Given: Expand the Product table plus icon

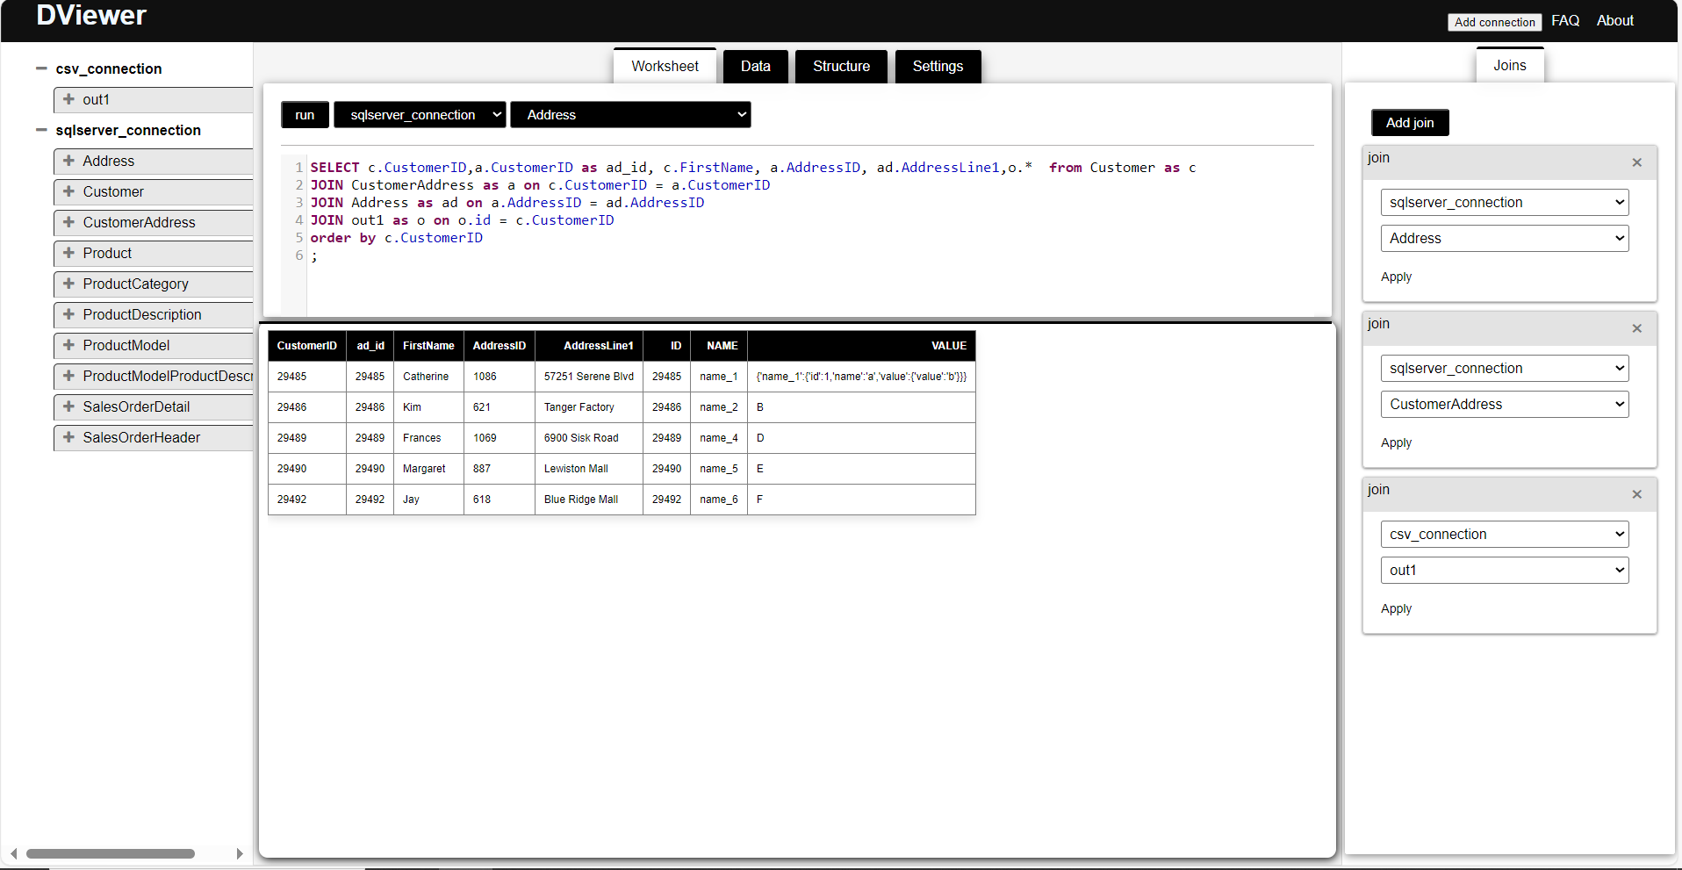Looking at the screenshot, I should click(x=68, y=253).
